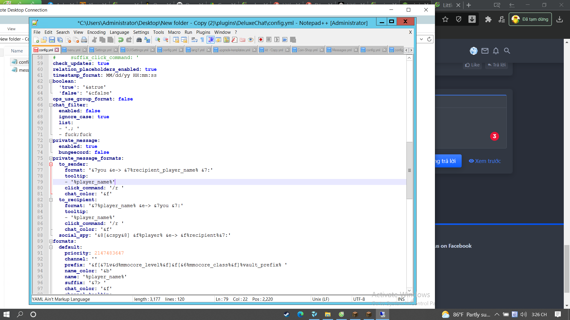Toggle the Indent Guide toolbar button
The width and height of the screenshot is (570, 320).
click(211, 40)
